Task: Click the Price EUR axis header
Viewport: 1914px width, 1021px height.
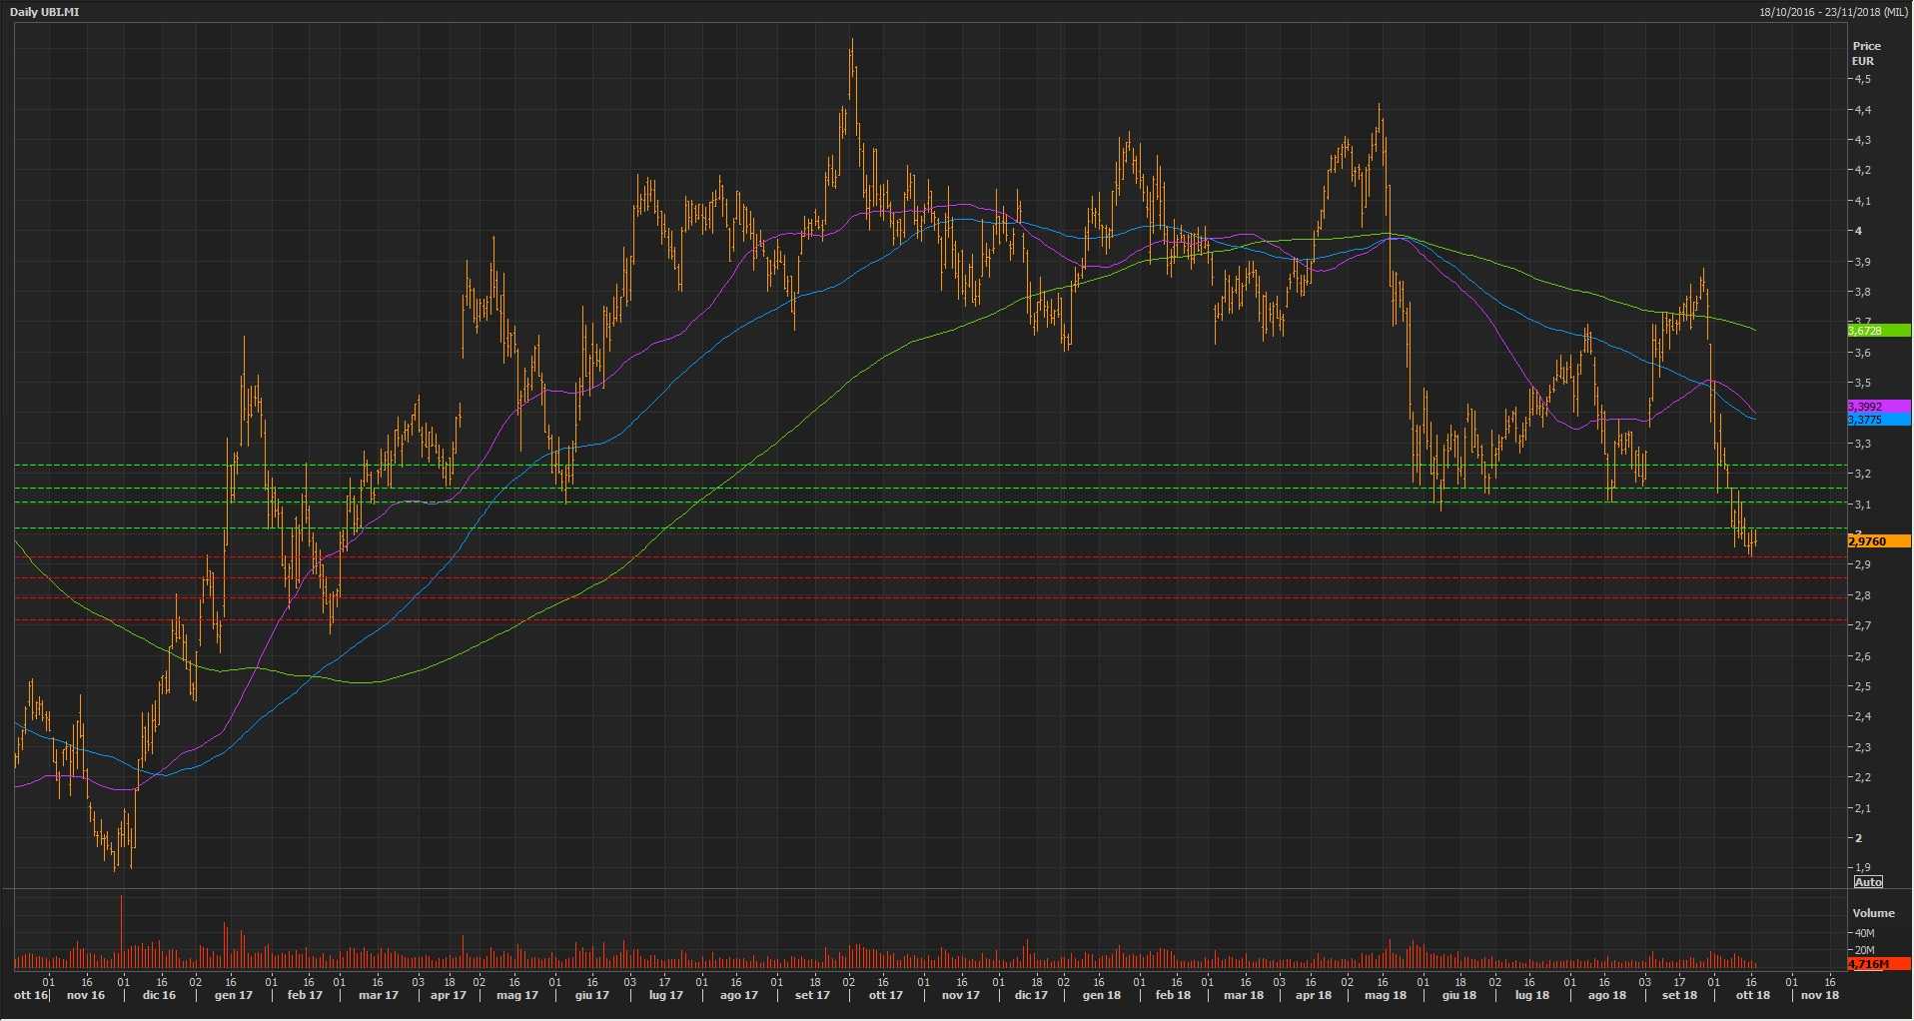Action: tap(1866, 53)
